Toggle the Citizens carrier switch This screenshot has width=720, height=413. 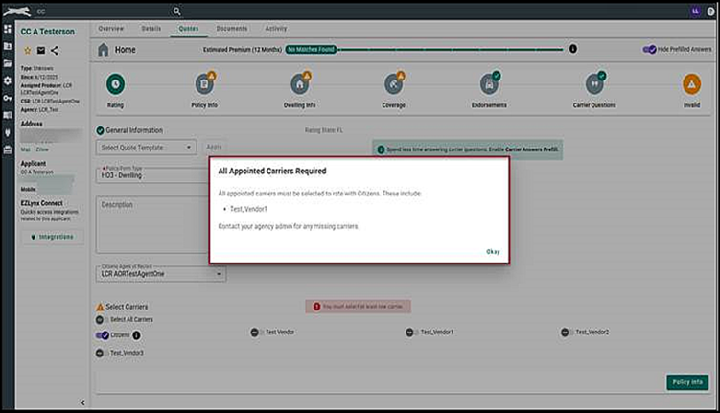pos(102,335)
